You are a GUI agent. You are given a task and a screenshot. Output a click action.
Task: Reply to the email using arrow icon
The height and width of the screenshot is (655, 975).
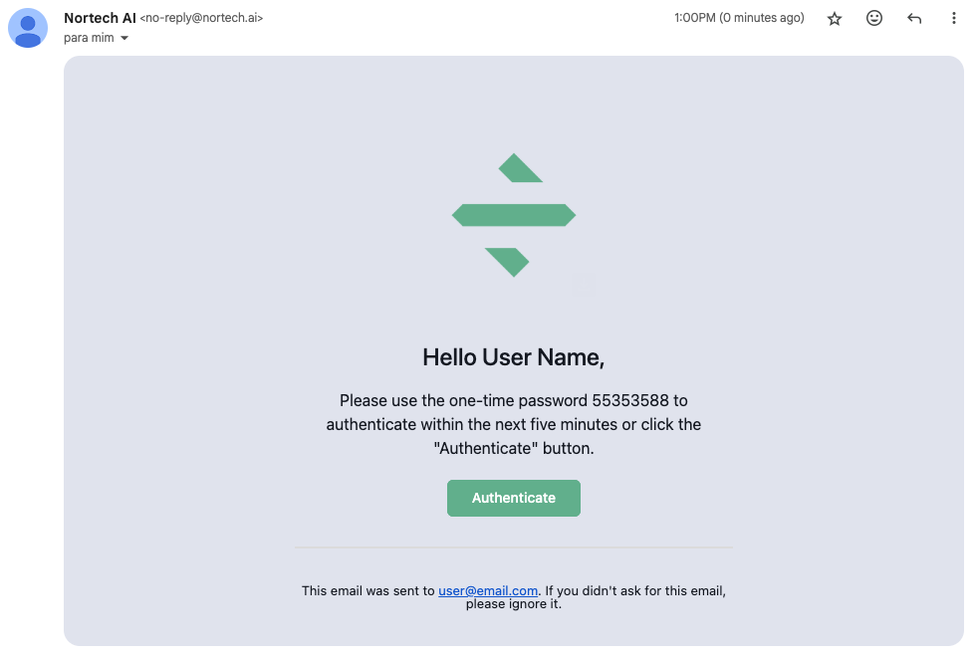coord(913,18)
